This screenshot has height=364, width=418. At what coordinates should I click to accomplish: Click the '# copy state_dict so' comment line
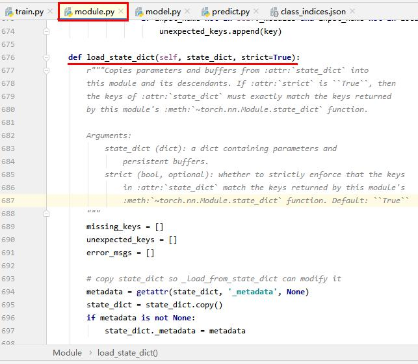tap(214, 279)
